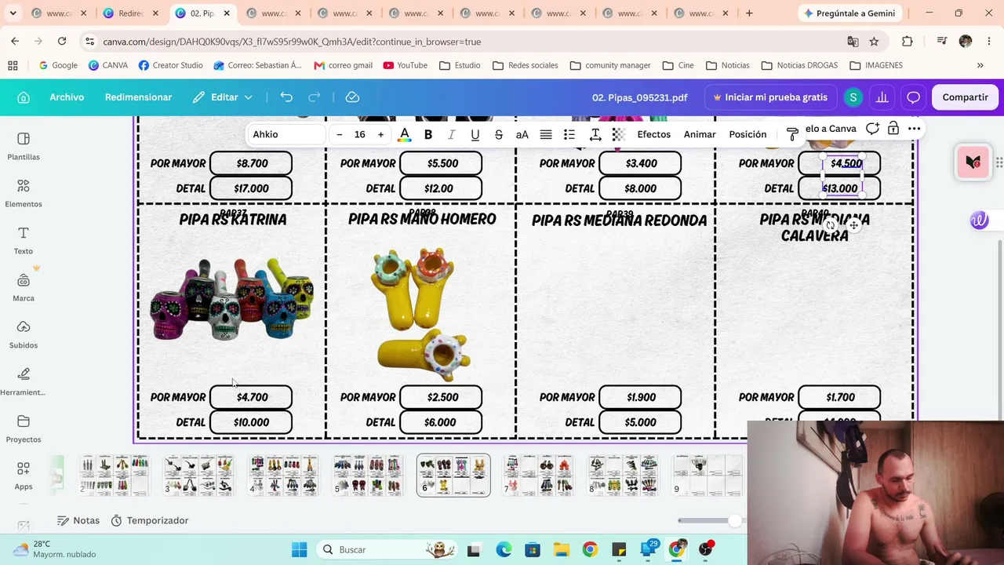The image size is (1004, 565).
Task: Redo the last undone action
Action: pos(315,97)
